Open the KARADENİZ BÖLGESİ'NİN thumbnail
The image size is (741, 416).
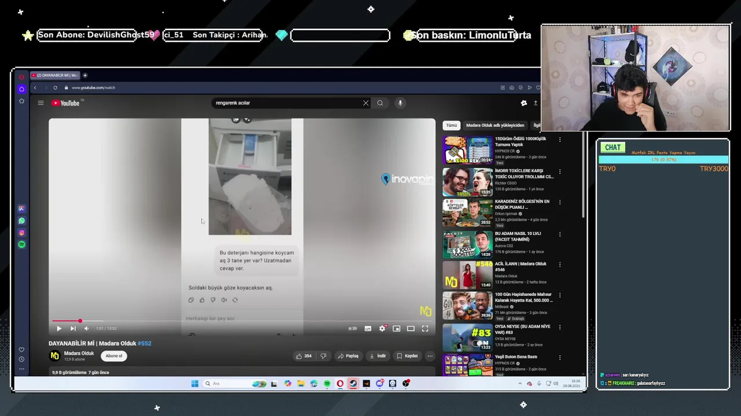point(468,212)
